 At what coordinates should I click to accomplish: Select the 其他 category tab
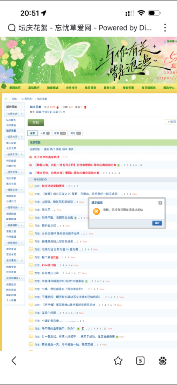[75, 133]
